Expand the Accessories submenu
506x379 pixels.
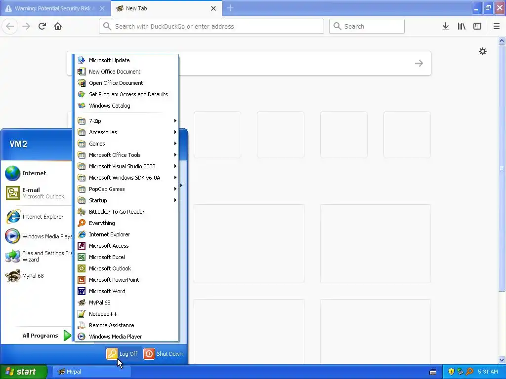[x=126, y=132]
